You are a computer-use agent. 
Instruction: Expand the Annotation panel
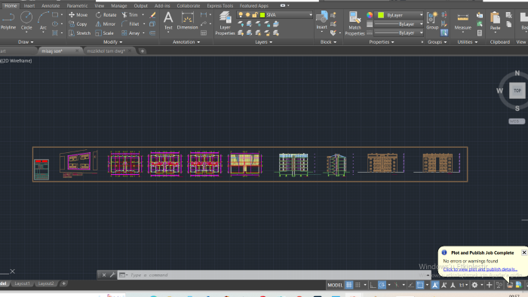pos(186,42)
